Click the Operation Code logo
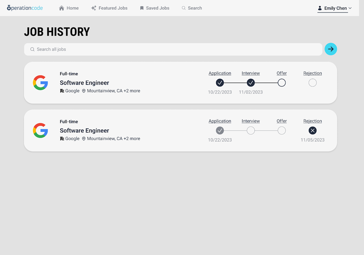 point(25,8)
